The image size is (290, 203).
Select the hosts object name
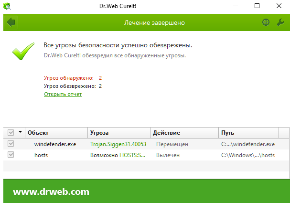[41, 155]
